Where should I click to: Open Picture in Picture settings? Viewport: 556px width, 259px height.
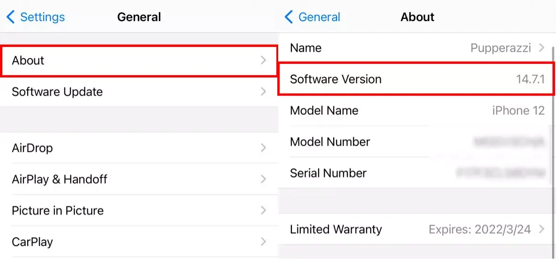pyautogui.click(x=58, y=211)
